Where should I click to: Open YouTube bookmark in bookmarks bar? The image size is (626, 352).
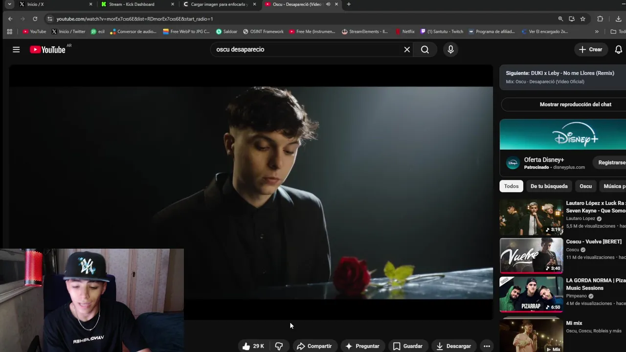coord(34,31)
